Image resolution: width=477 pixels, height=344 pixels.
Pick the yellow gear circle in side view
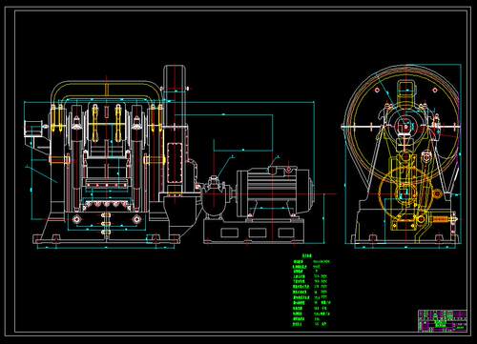point(404,192)
